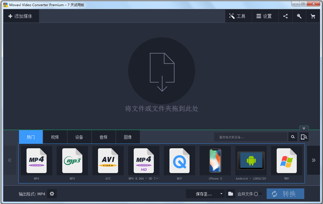
Task: Open output format gear settings
Action: pyautogui.click(x=52, y=194)
